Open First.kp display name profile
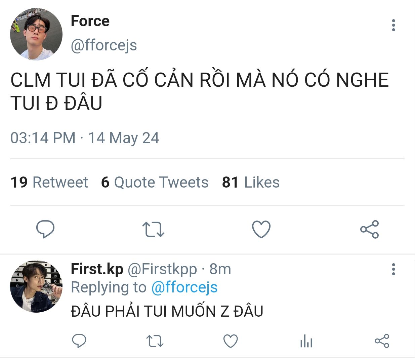This screenshot has height=358, width=415. pyautogui.click(x=97, y=269)
